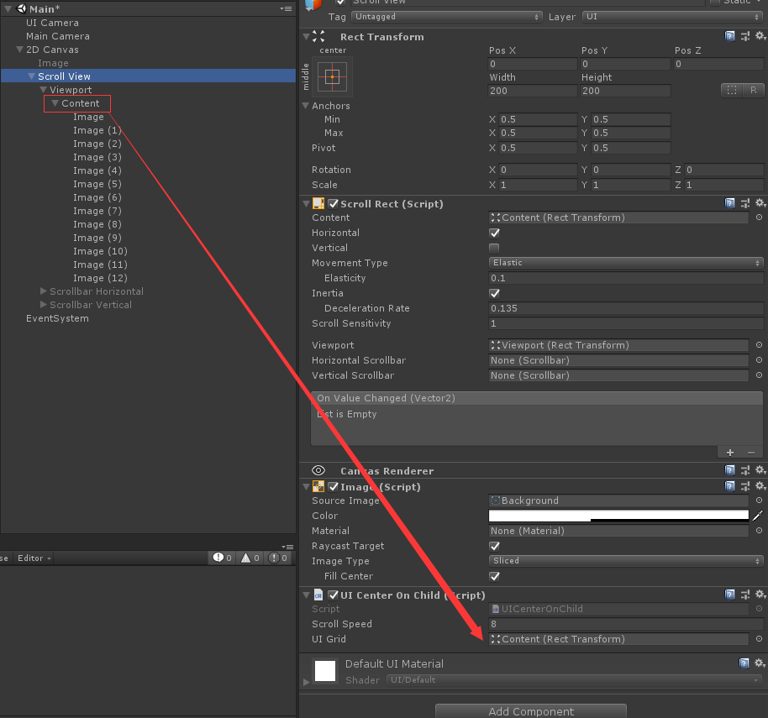Disable Scroll Rect script component checkbox
768x718 pixels.
[333, 203]
